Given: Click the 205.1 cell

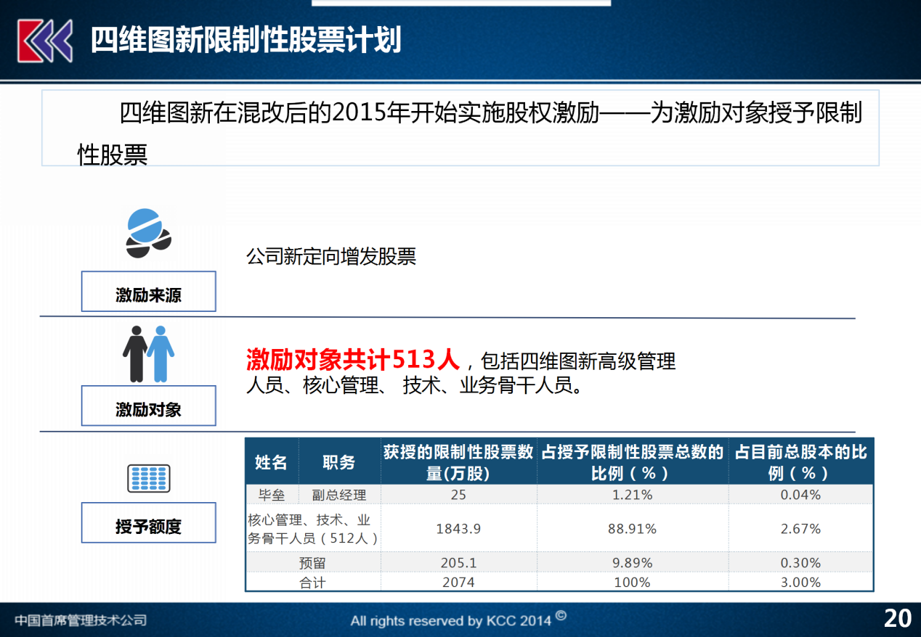Looking at the screenshot, I should 458,563.
